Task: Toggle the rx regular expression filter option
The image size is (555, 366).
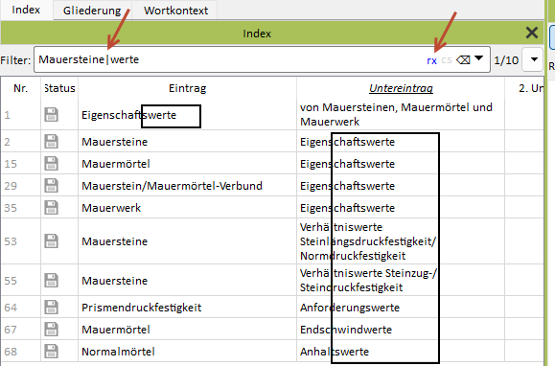Action: coord(431,60)
